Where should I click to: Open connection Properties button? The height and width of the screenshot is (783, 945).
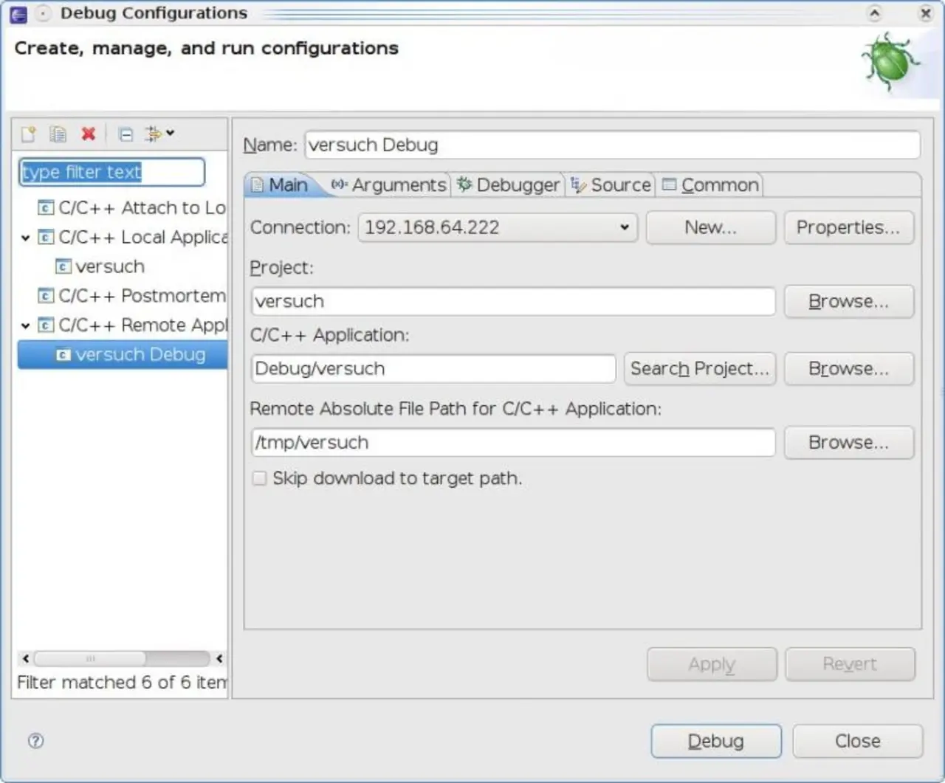coord(848,227)
